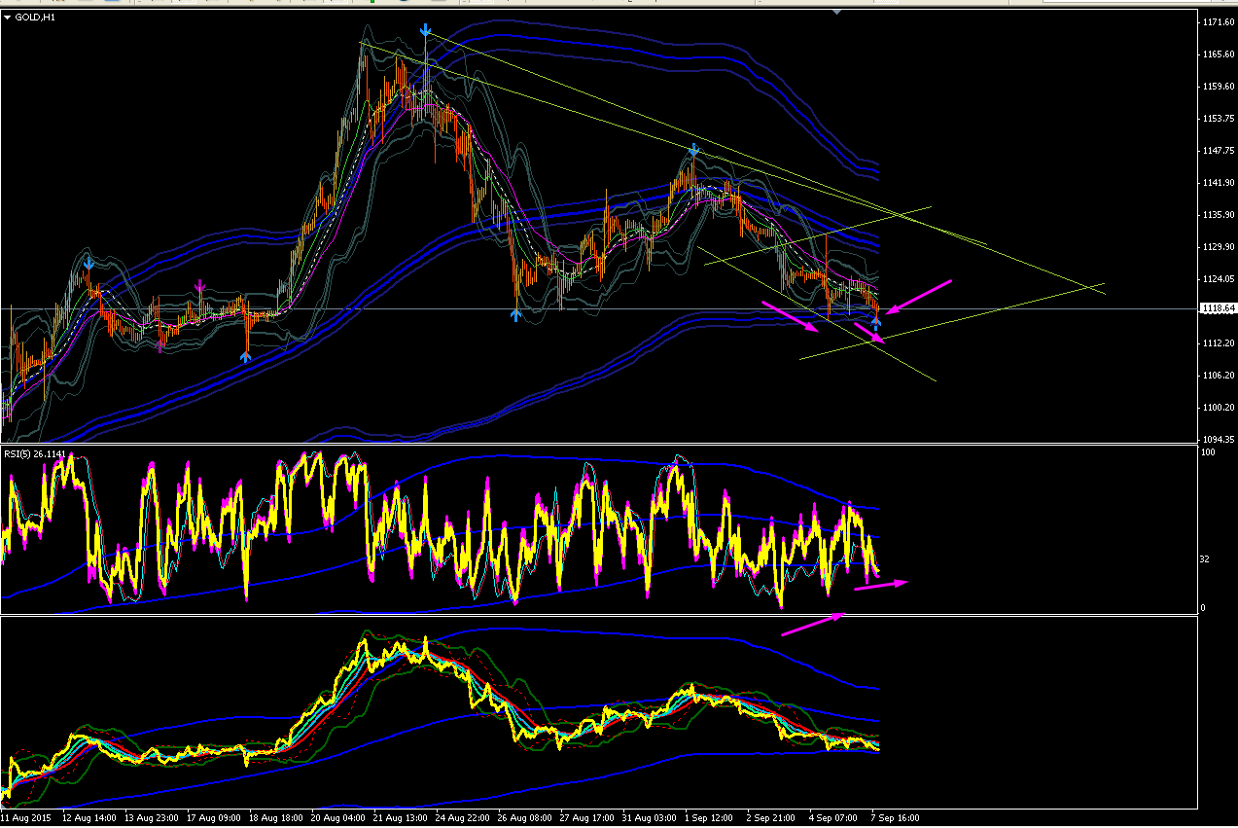Click the 1106.20 price scale value
This screenshot has width=1238, height=828.
pos(1218,375)
